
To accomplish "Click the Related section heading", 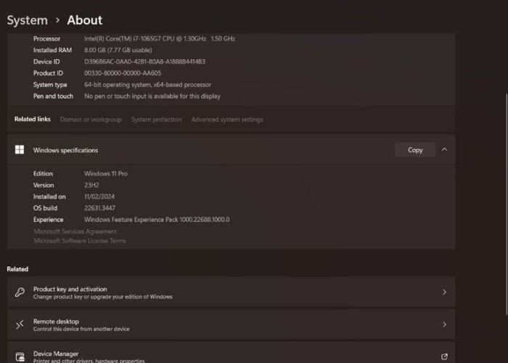I will click(x=17, y=269).
